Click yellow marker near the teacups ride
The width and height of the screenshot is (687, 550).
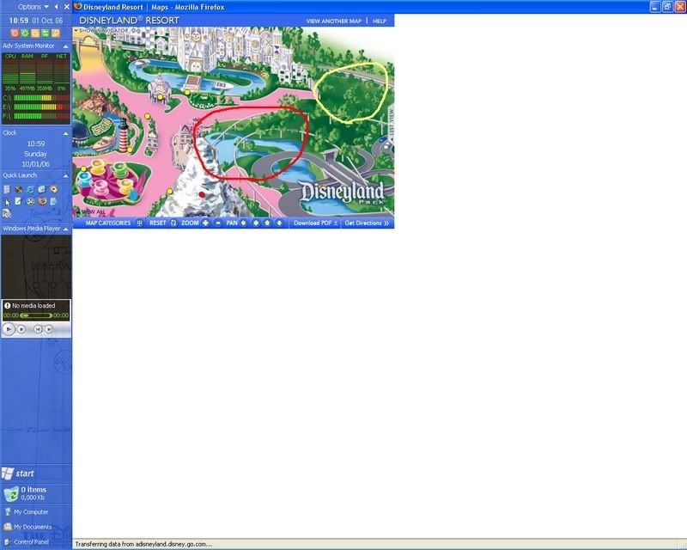pyautogui.click(x=83, y=168)
